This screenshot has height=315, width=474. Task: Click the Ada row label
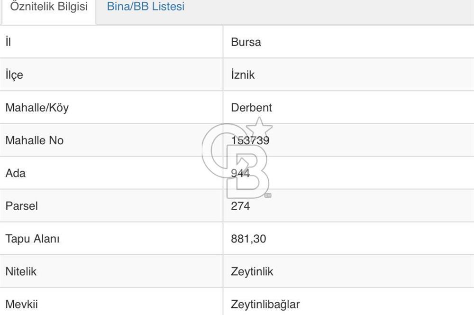pos(16,173)
